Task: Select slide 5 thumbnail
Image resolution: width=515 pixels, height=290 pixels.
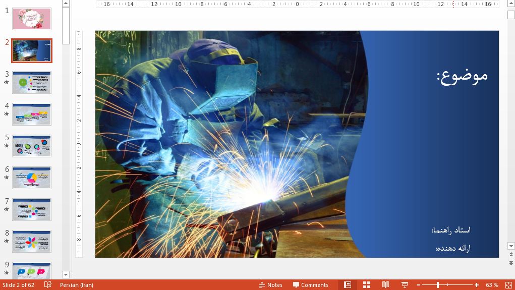Action: click(32, 146)
